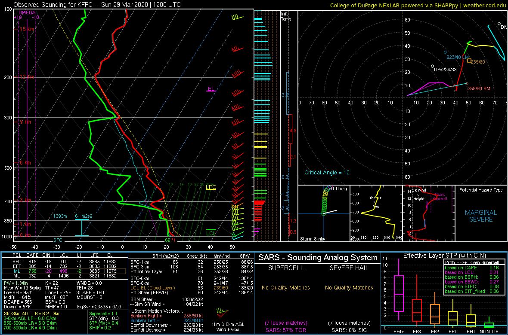Screen dimensions: 508x335
Task: Click the SEVERE HAIL column heading
Action: 349,268
